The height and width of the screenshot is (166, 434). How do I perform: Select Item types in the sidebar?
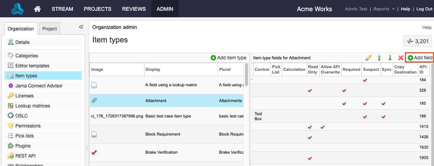43,75
